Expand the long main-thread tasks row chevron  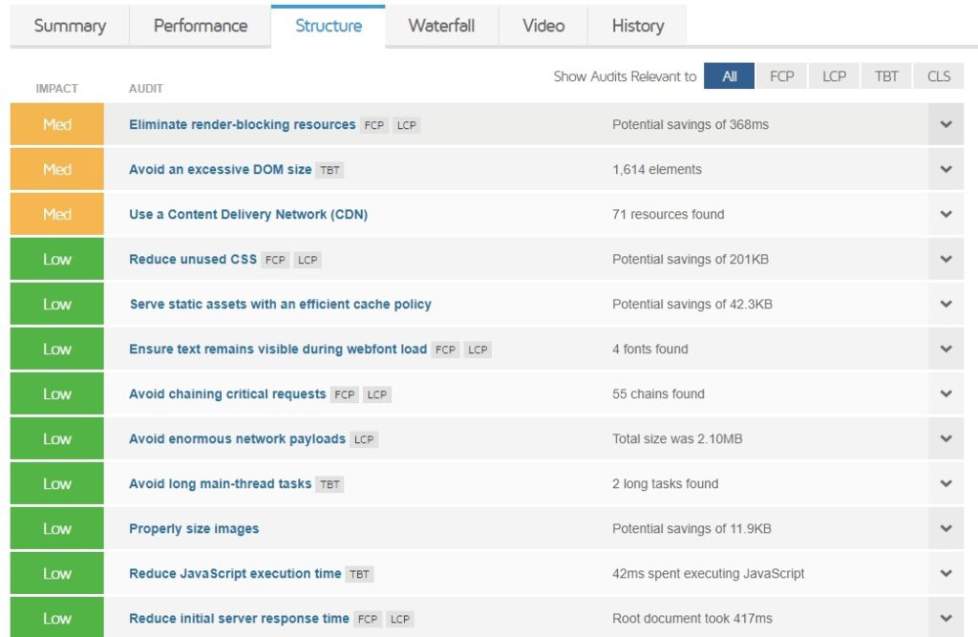(x=946, y=483)
